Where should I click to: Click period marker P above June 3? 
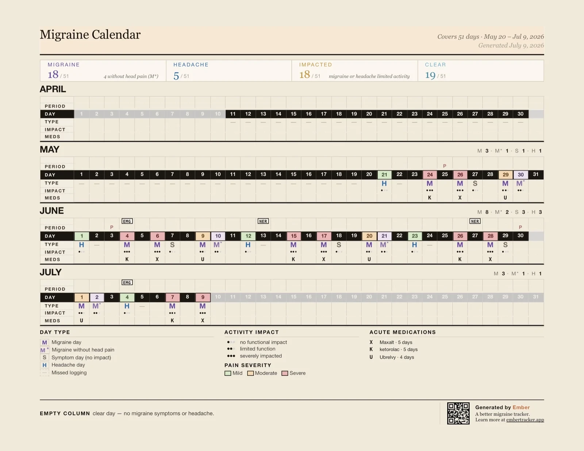click(x=112, y=227)
